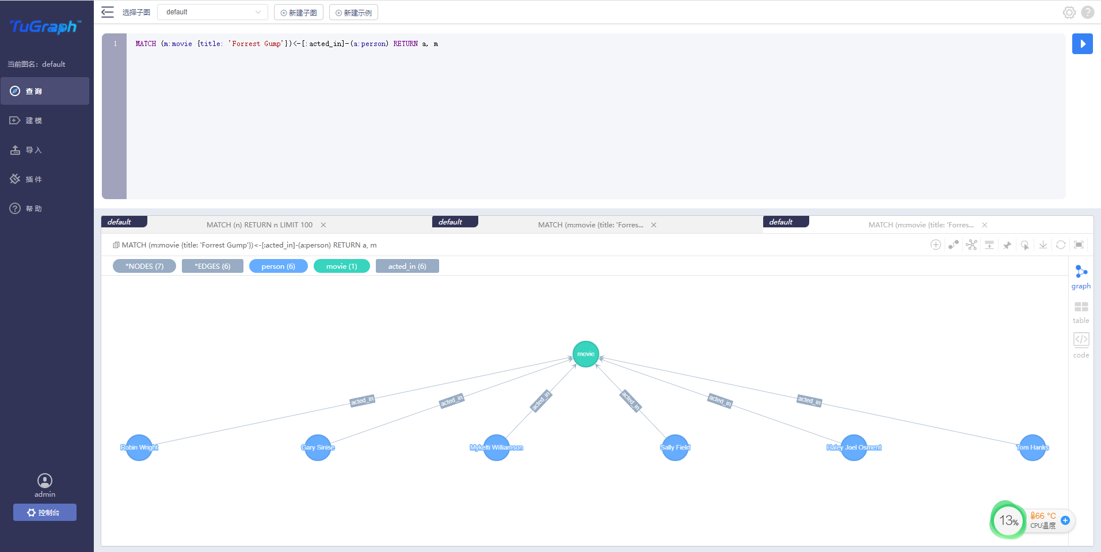Select the Robin Wright node

139,447
